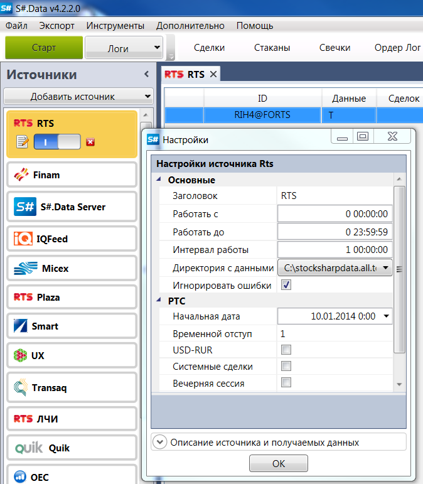Image resolution: width=423 pixels, height=484 pixels.
Task: Uncheck the Игнорировать ошибки checkbox
Action: [x=286, y=284]
